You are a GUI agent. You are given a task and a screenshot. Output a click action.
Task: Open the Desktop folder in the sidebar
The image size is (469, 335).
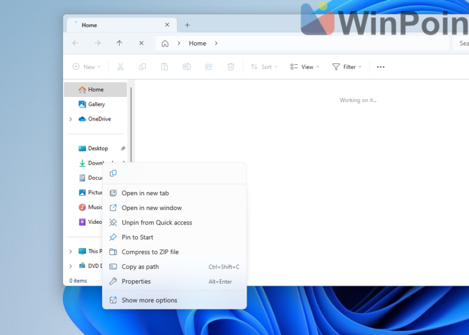coord(95,148)
